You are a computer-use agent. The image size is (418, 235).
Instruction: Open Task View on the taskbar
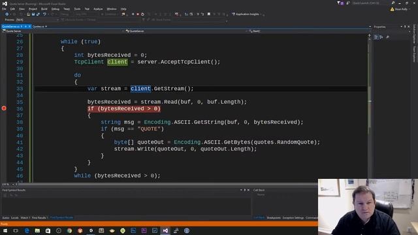(16, 230)
